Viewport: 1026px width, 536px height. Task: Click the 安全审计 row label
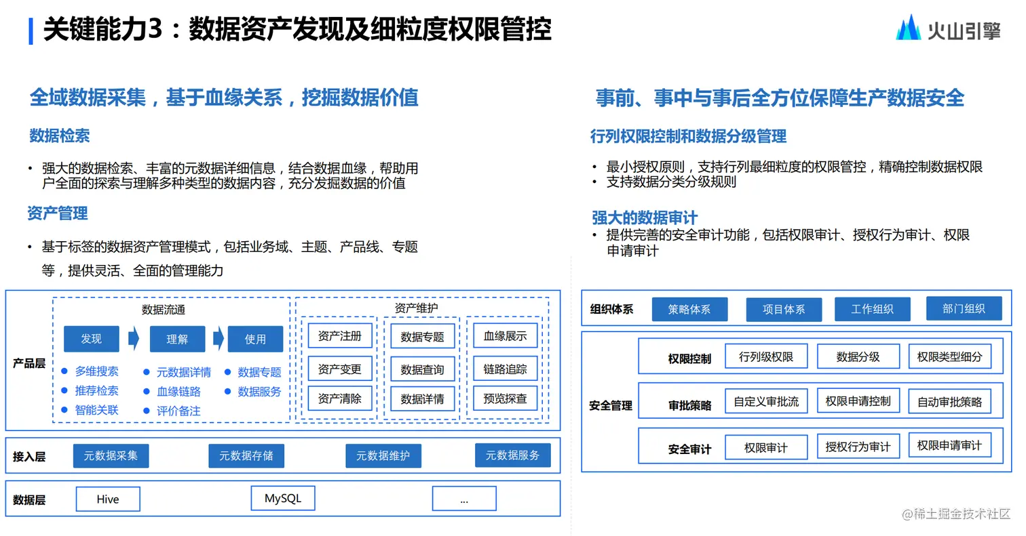pos(689,449)
